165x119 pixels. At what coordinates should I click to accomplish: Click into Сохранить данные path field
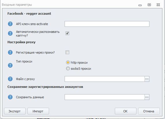pos(105,97)
